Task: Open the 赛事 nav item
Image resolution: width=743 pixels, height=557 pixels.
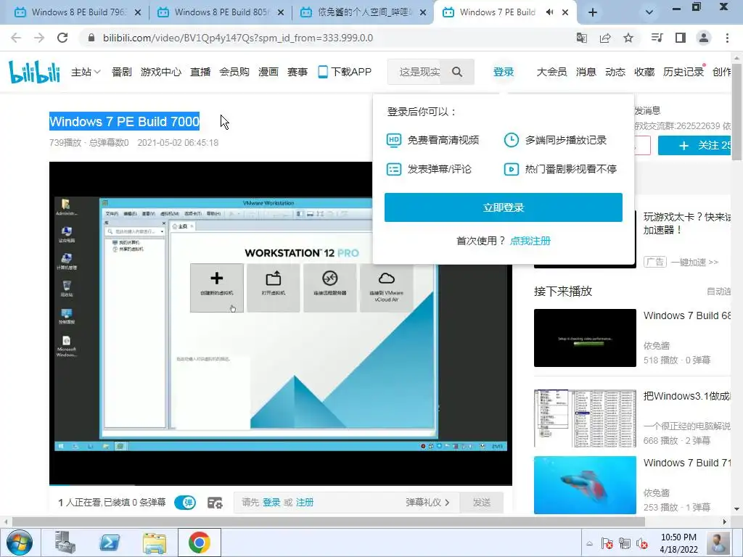Action: [x=297, y=72]
